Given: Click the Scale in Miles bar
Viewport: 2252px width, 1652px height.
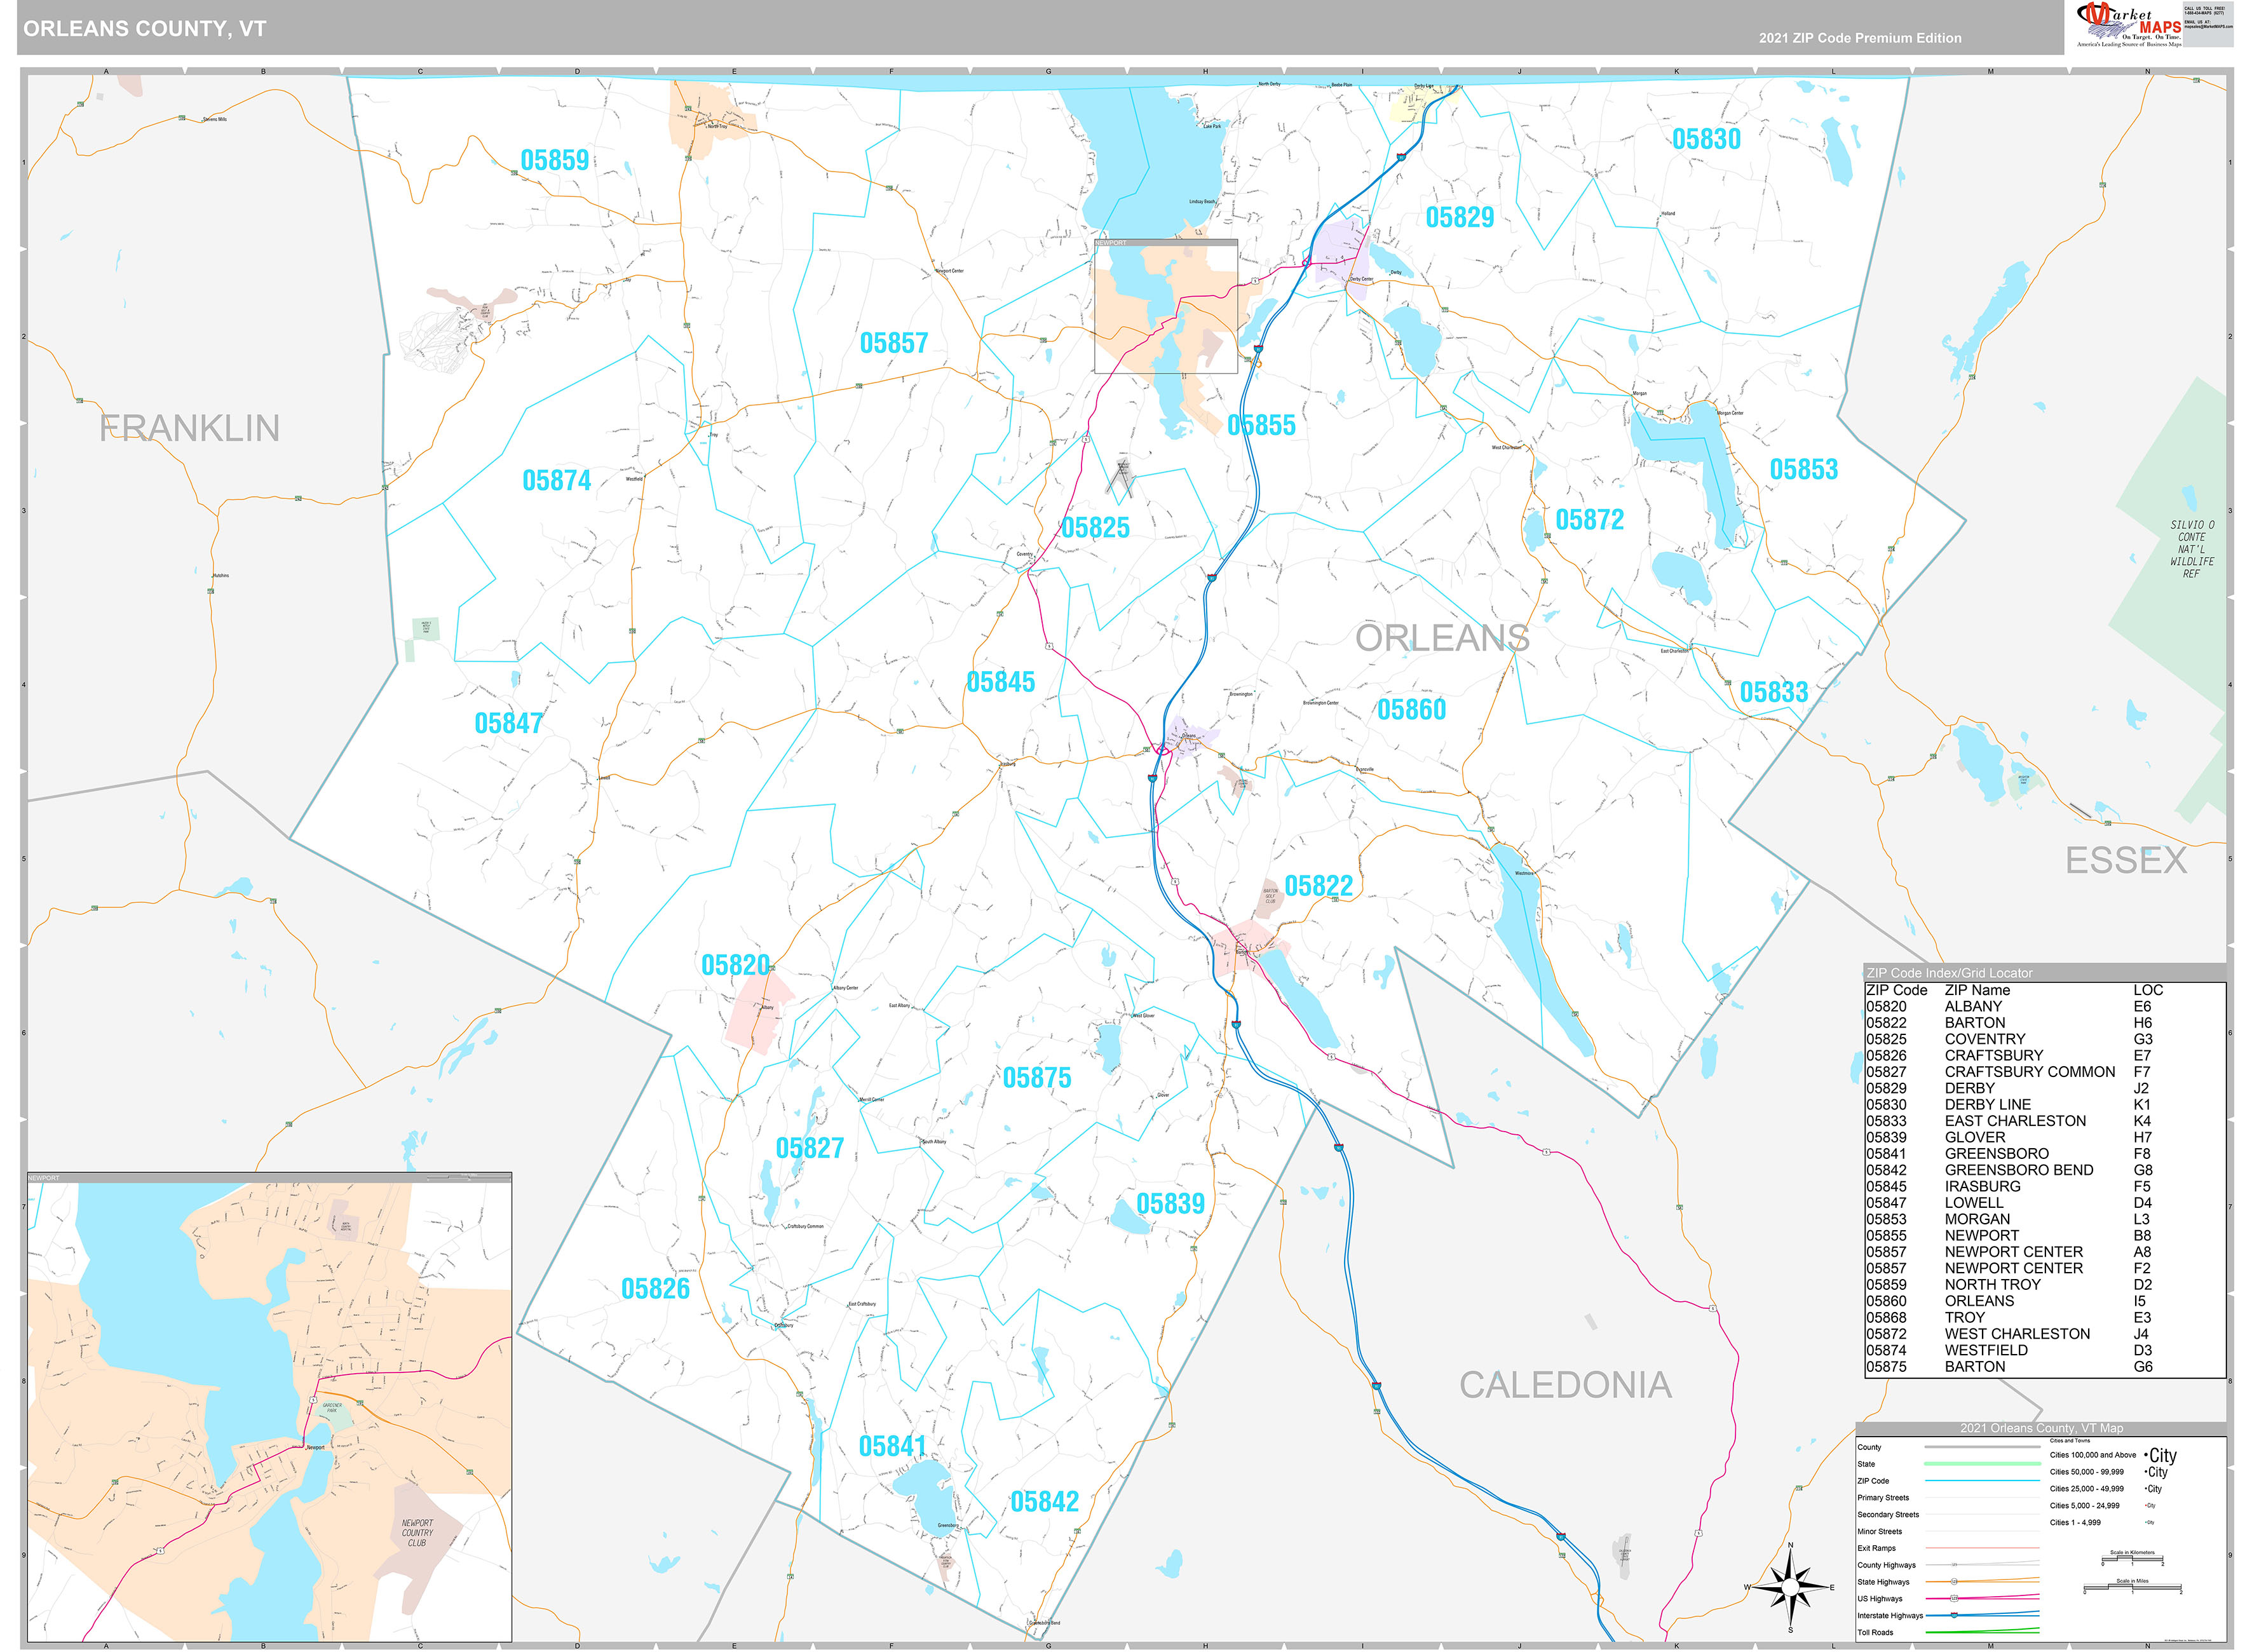Looking at the screenshot, I should point(2132,1588).
